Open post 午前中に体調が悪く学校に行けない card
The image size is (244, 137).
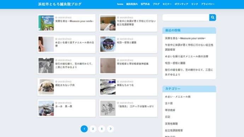click(128, 23)
